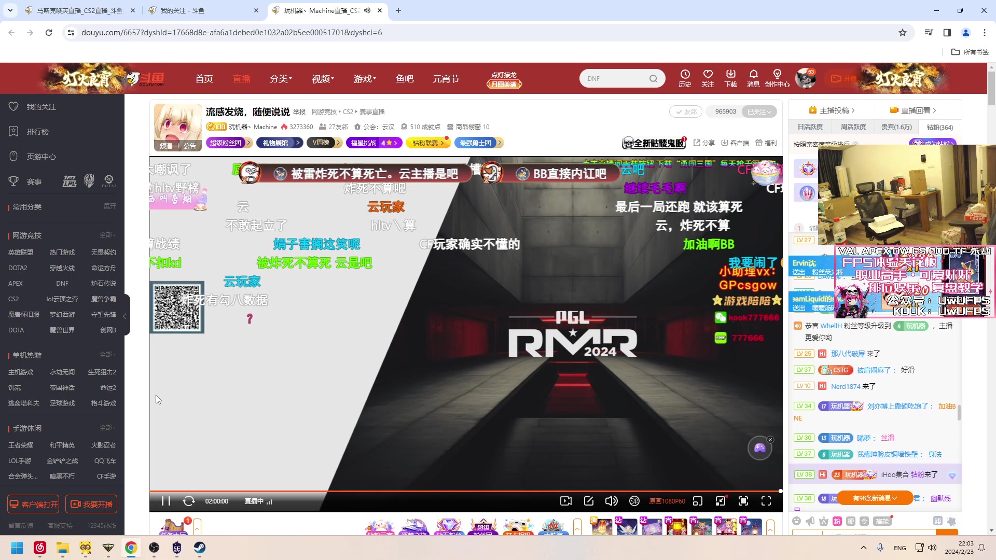Switch to the 钻粉(364) tab
Image resolution: width=996 pixels, height=560 pixels.
(x=939, y=127)
